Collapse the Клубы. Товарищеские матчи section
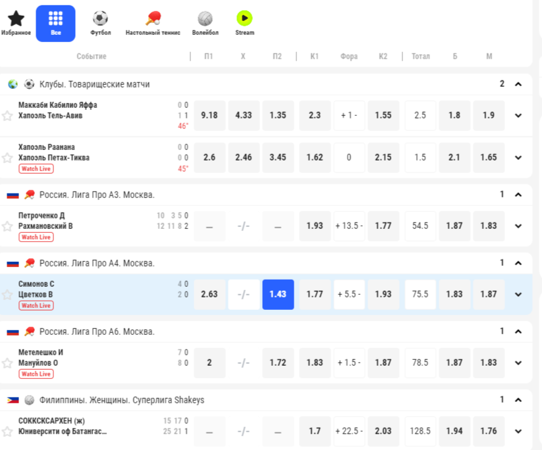Viewport: 542px width, 450px height. pyautogui.click(x=518, y=84)
